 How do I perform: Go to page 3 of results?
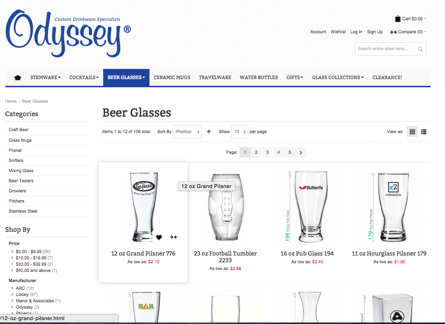(x=268, y=152)
